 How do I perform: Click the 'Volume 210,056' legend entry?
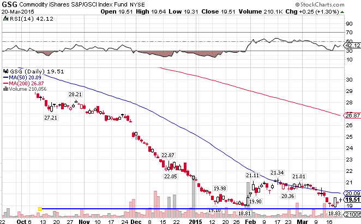click(27, 89)
